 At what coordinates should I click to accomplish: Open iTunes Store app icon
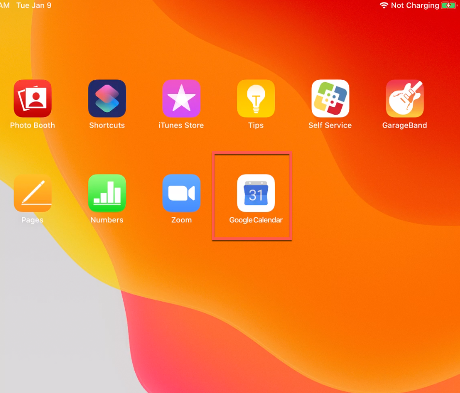(x=181, y=98)
